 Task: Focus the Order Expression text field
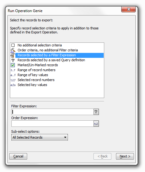point(52,124)
